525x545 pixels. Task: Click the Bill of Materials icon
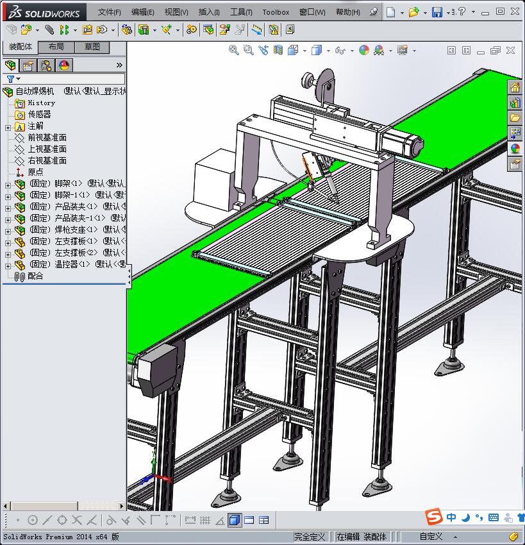(208, 29)
